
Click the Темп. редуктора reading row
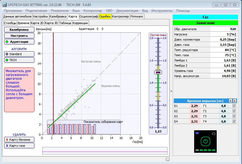(x=205, y=50)
